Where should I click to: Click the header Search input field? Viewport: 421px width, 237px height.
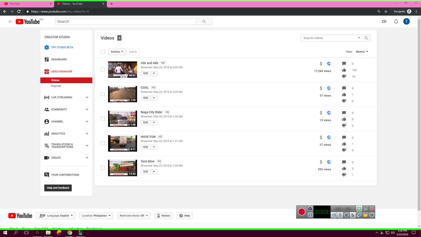click(x=126, y=21)
